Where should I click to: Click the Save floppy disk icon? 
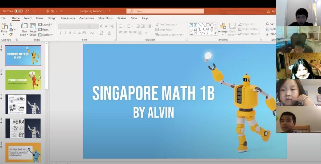click(28, 11)
